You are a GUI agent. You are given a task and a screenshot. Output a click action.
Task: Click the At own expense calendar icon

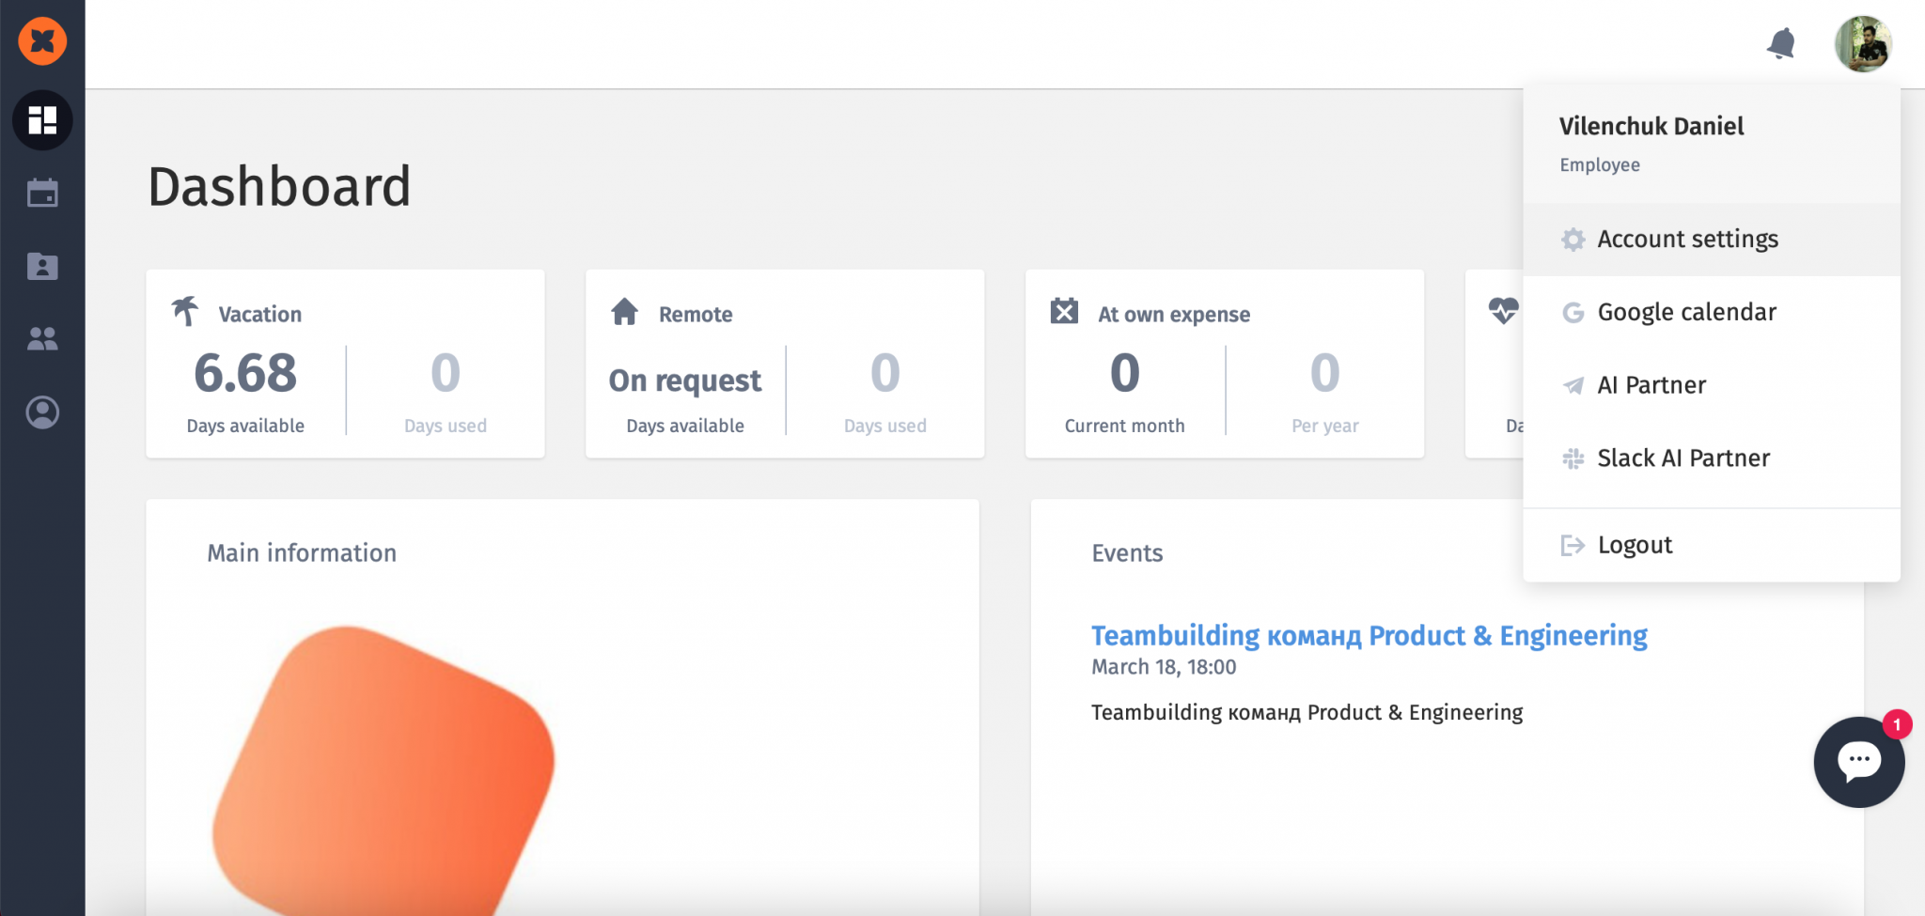coord(1064,311)
